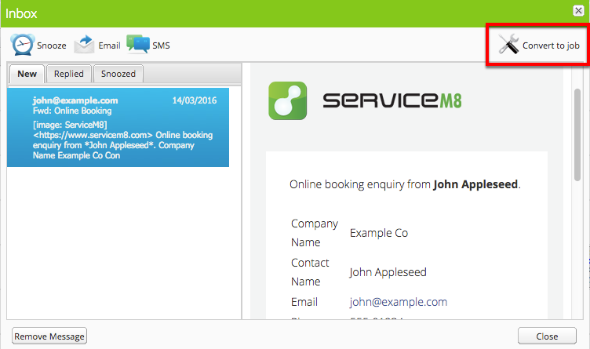Click the ServiceM8 wordmark text
This screenshot has height=349, width=590.
coord(392,100)
